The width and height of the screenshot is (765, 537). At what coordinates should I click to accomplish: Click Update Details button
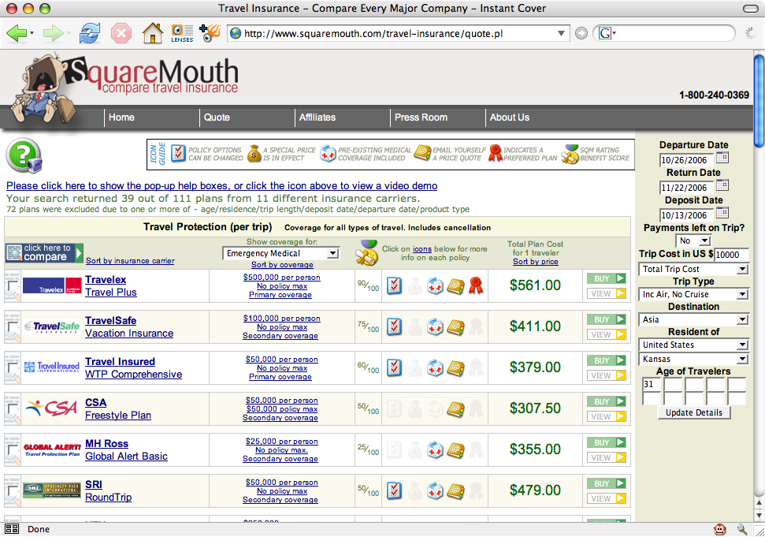click(694, 412)
